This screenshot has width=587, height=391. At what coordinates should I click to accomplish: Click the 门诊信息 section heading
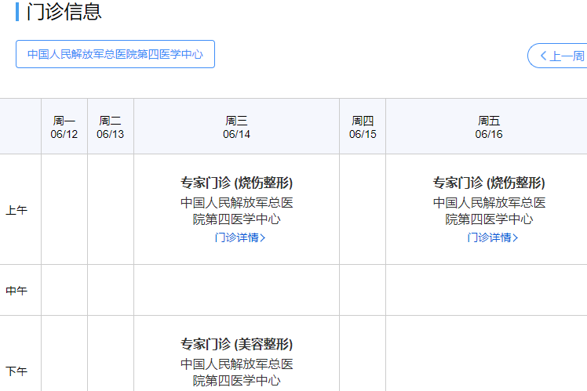point(64,13)
